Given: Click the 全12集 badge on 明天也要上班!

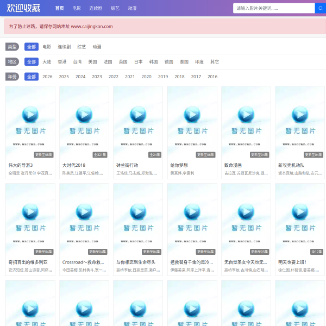Looking at the screenshot, I should click(x=317, y=252).
